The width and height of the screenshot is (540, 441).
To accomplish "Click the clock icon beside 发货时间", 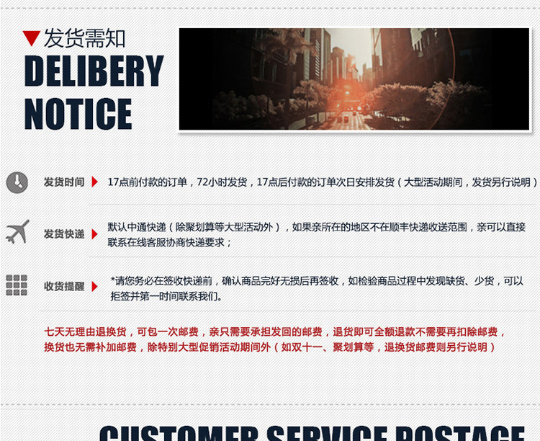I will [17, 182].
